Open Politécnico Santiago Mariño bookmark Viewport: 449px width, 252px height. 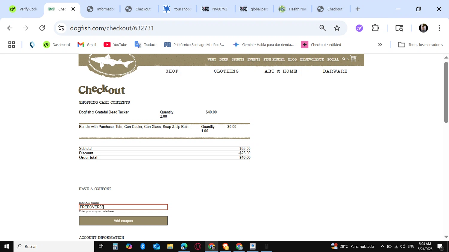(194, 44)
